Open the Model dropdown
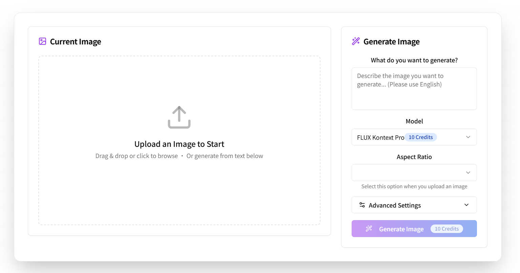The width and height of the screenshot is (520, 273). 414,137
